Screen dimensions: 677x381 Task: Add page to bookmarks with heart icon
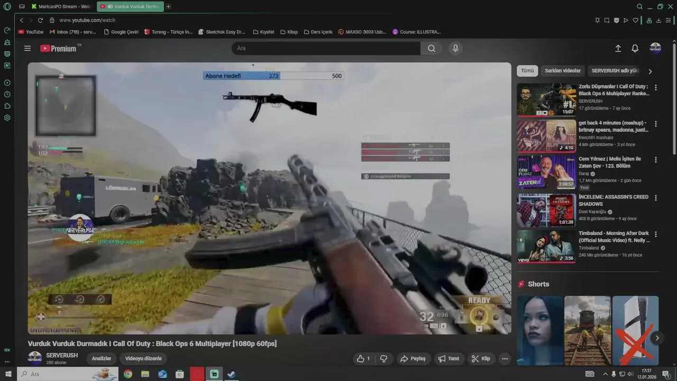coord(635,20)
